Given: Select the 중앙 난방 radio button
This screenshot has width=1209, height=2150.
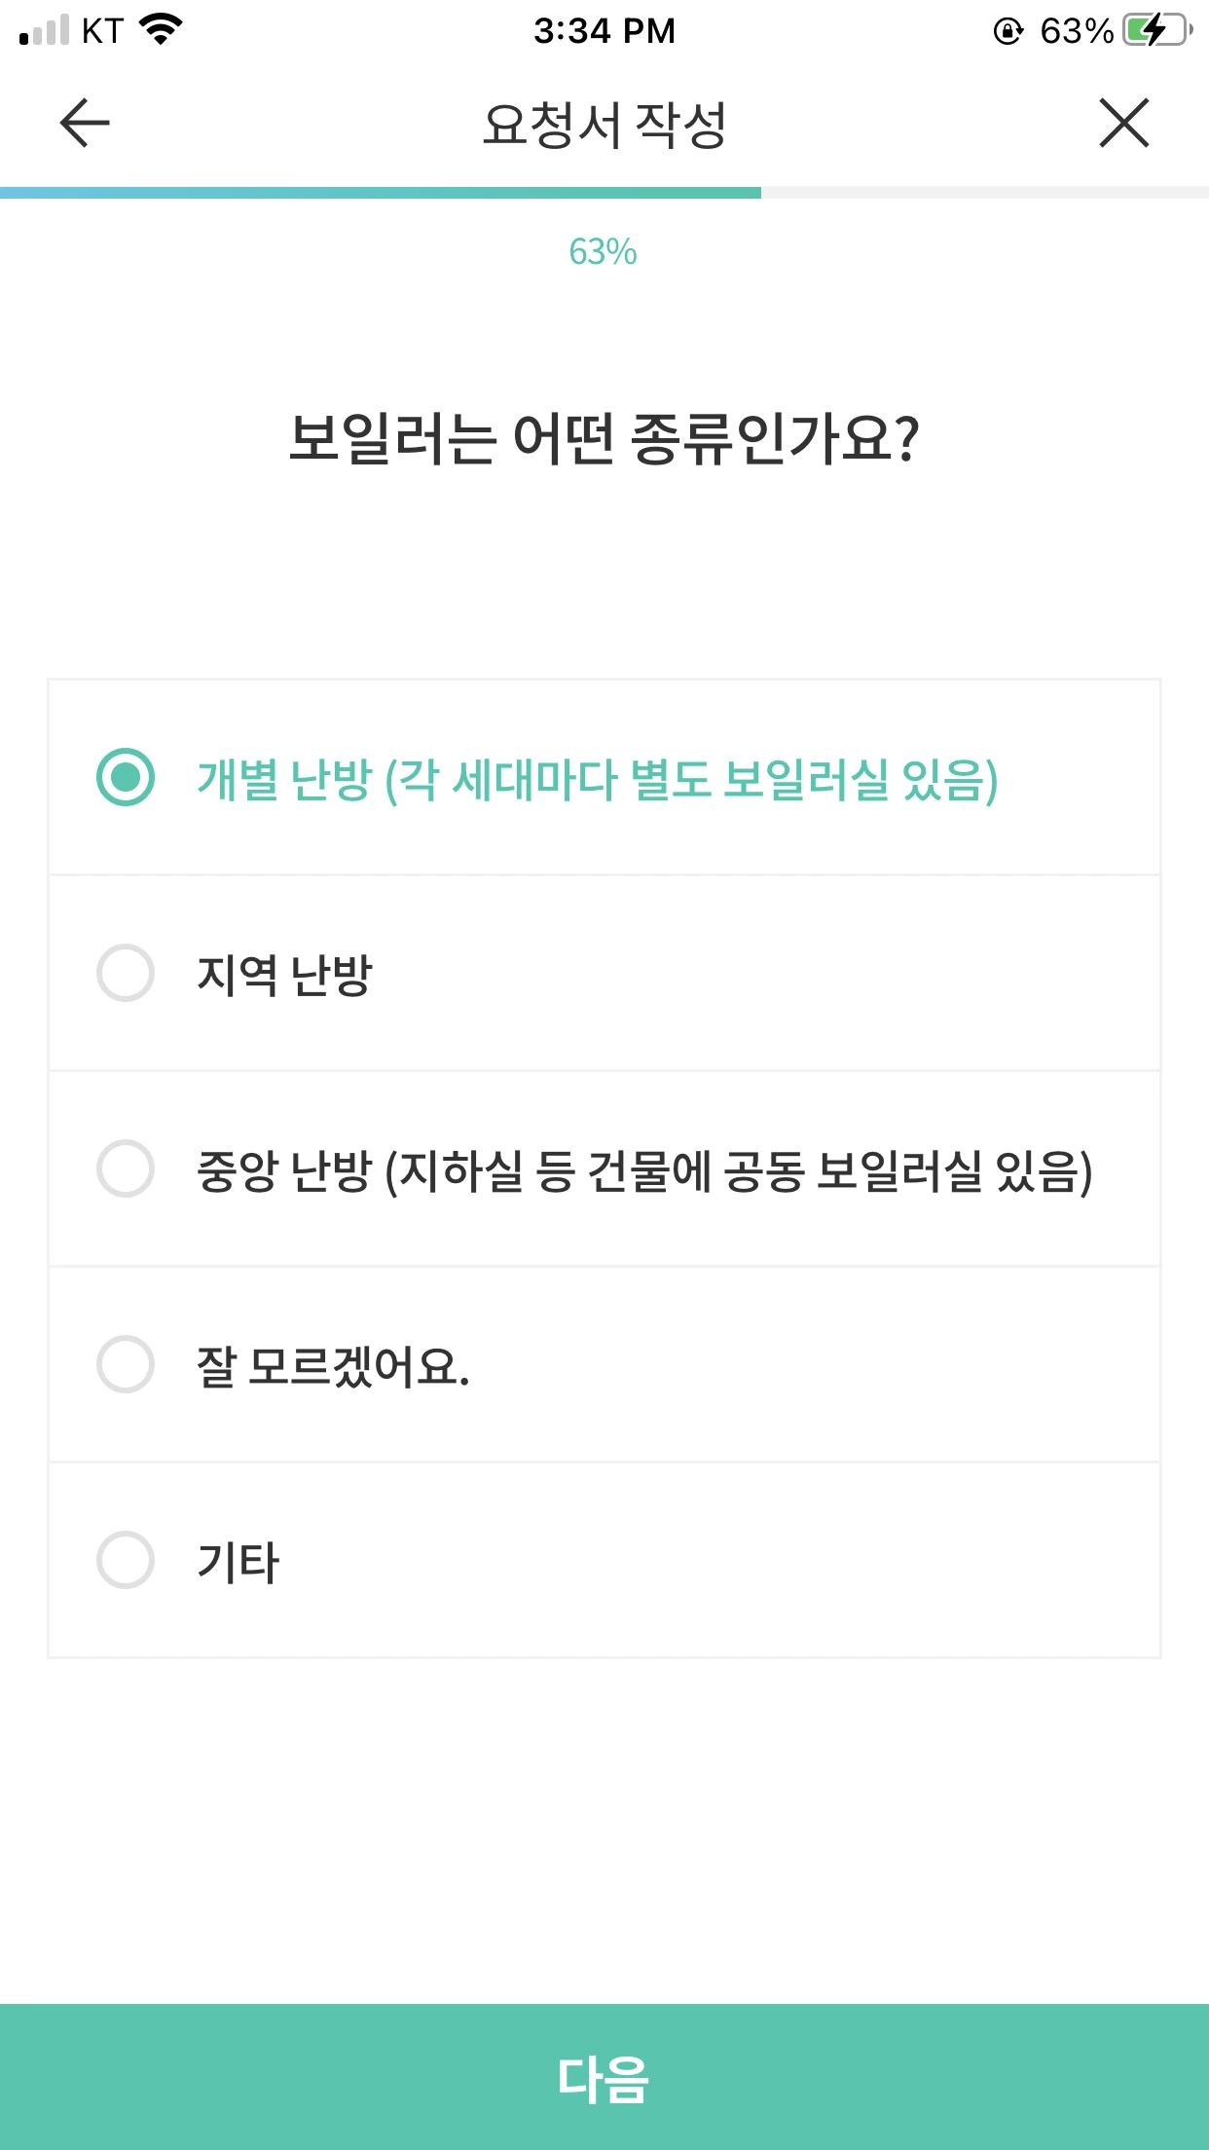Looking at the screenshot, I should click(x=126, y=1168).
